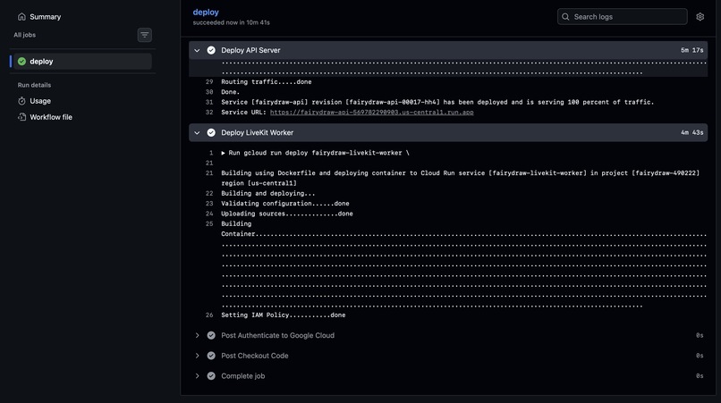
Task: Click the Deploy API Server step title
Action: [250, 50]
